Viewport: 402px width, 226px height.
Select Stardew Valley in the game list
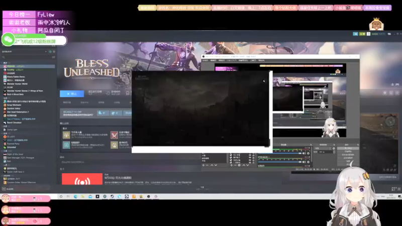14,108
